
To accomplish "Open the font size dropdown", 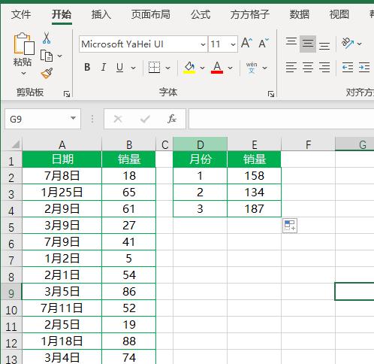I will 233,44.
